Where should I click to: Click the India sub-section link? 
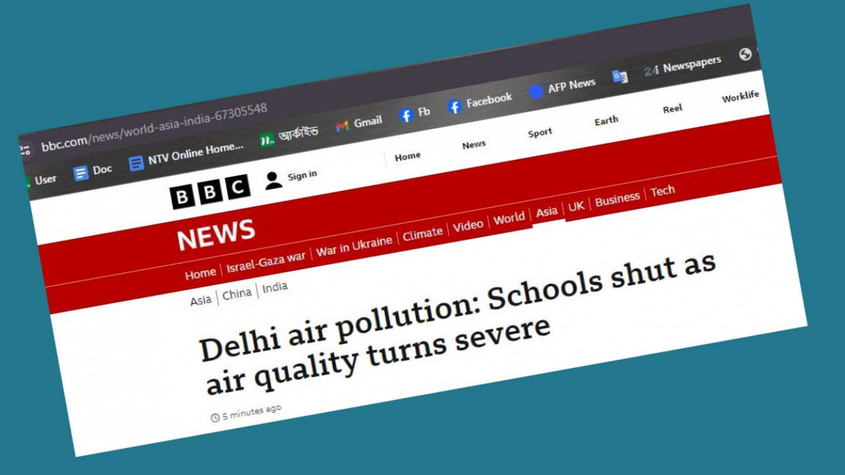[x=275, y=288]
